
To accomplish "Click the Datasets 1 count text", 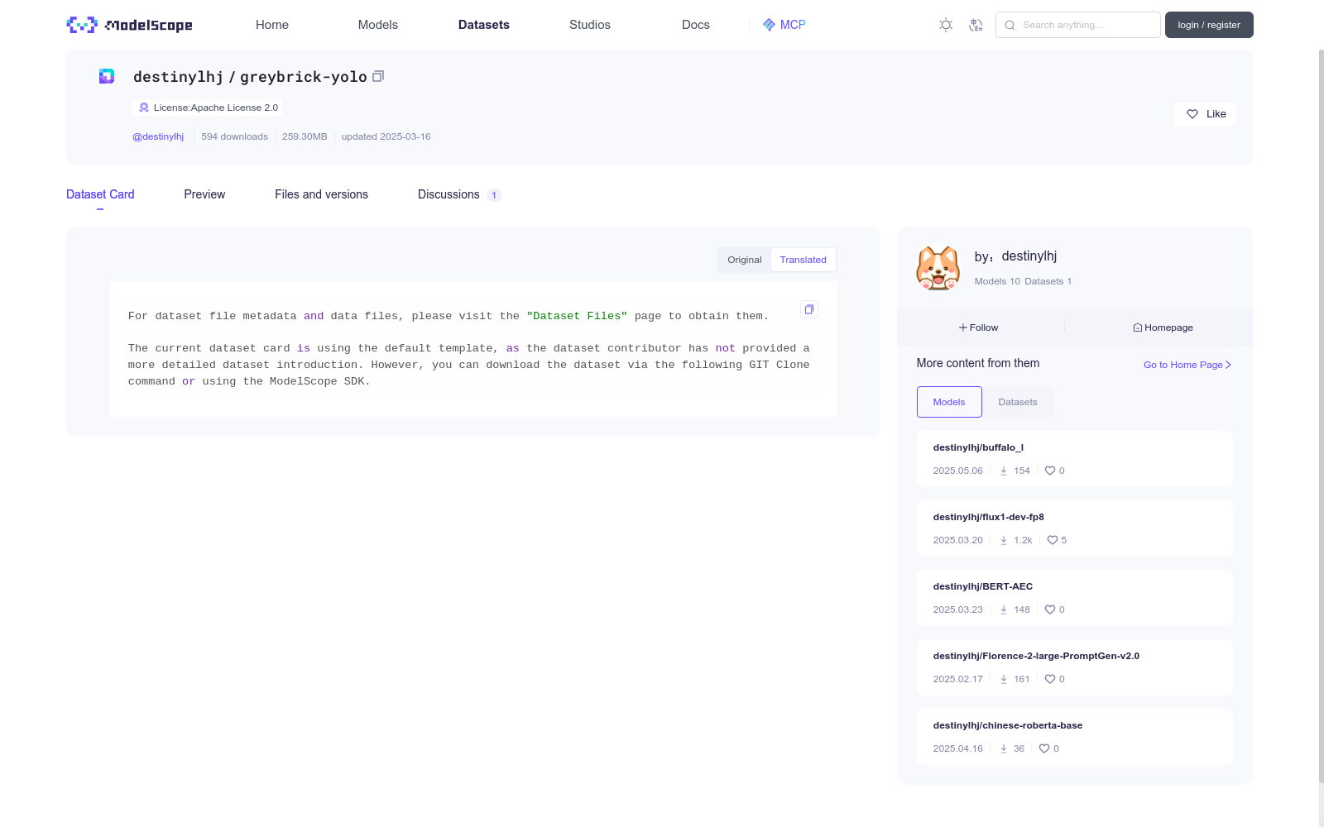I will click(x=1048, y=281).
